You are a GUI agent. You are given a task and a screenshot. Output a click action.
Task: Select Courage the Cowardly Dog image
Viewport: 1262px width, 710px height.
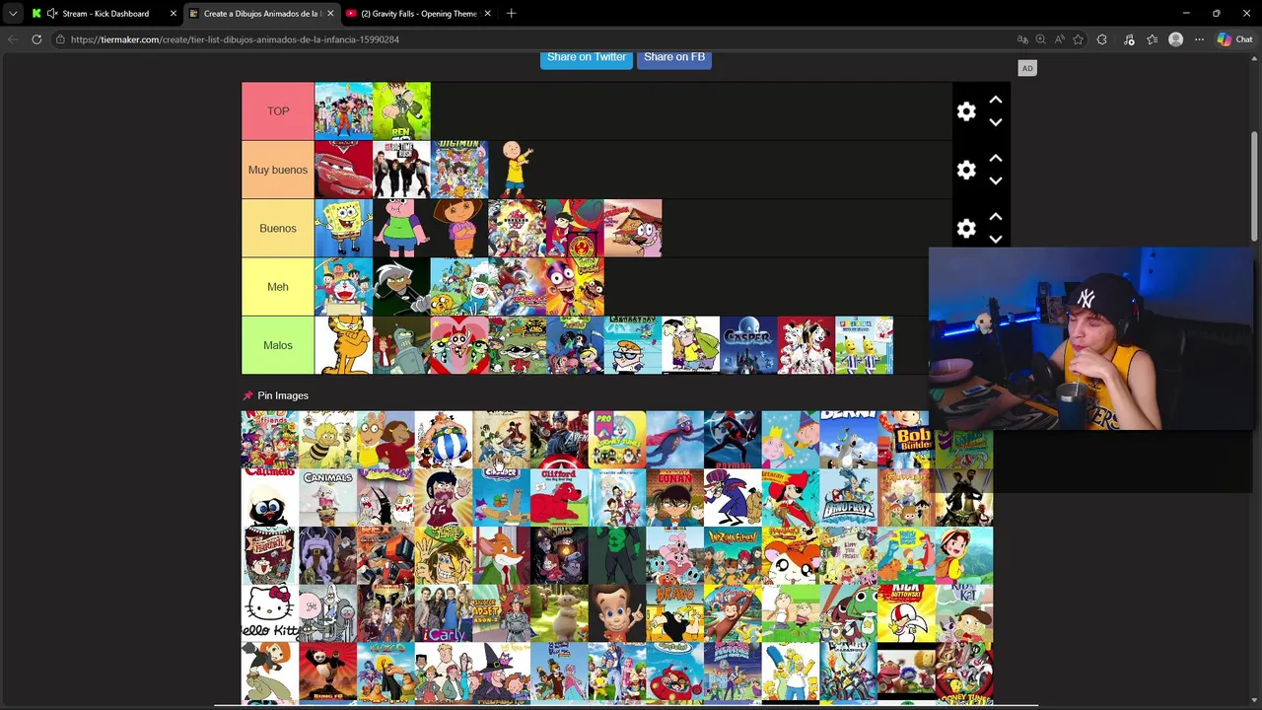[x=633, y=228]
